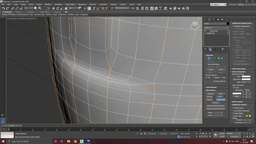Click Remove Unused Map Verts button
This screenshot has height=144, width=256.
[x=216, y=109]
